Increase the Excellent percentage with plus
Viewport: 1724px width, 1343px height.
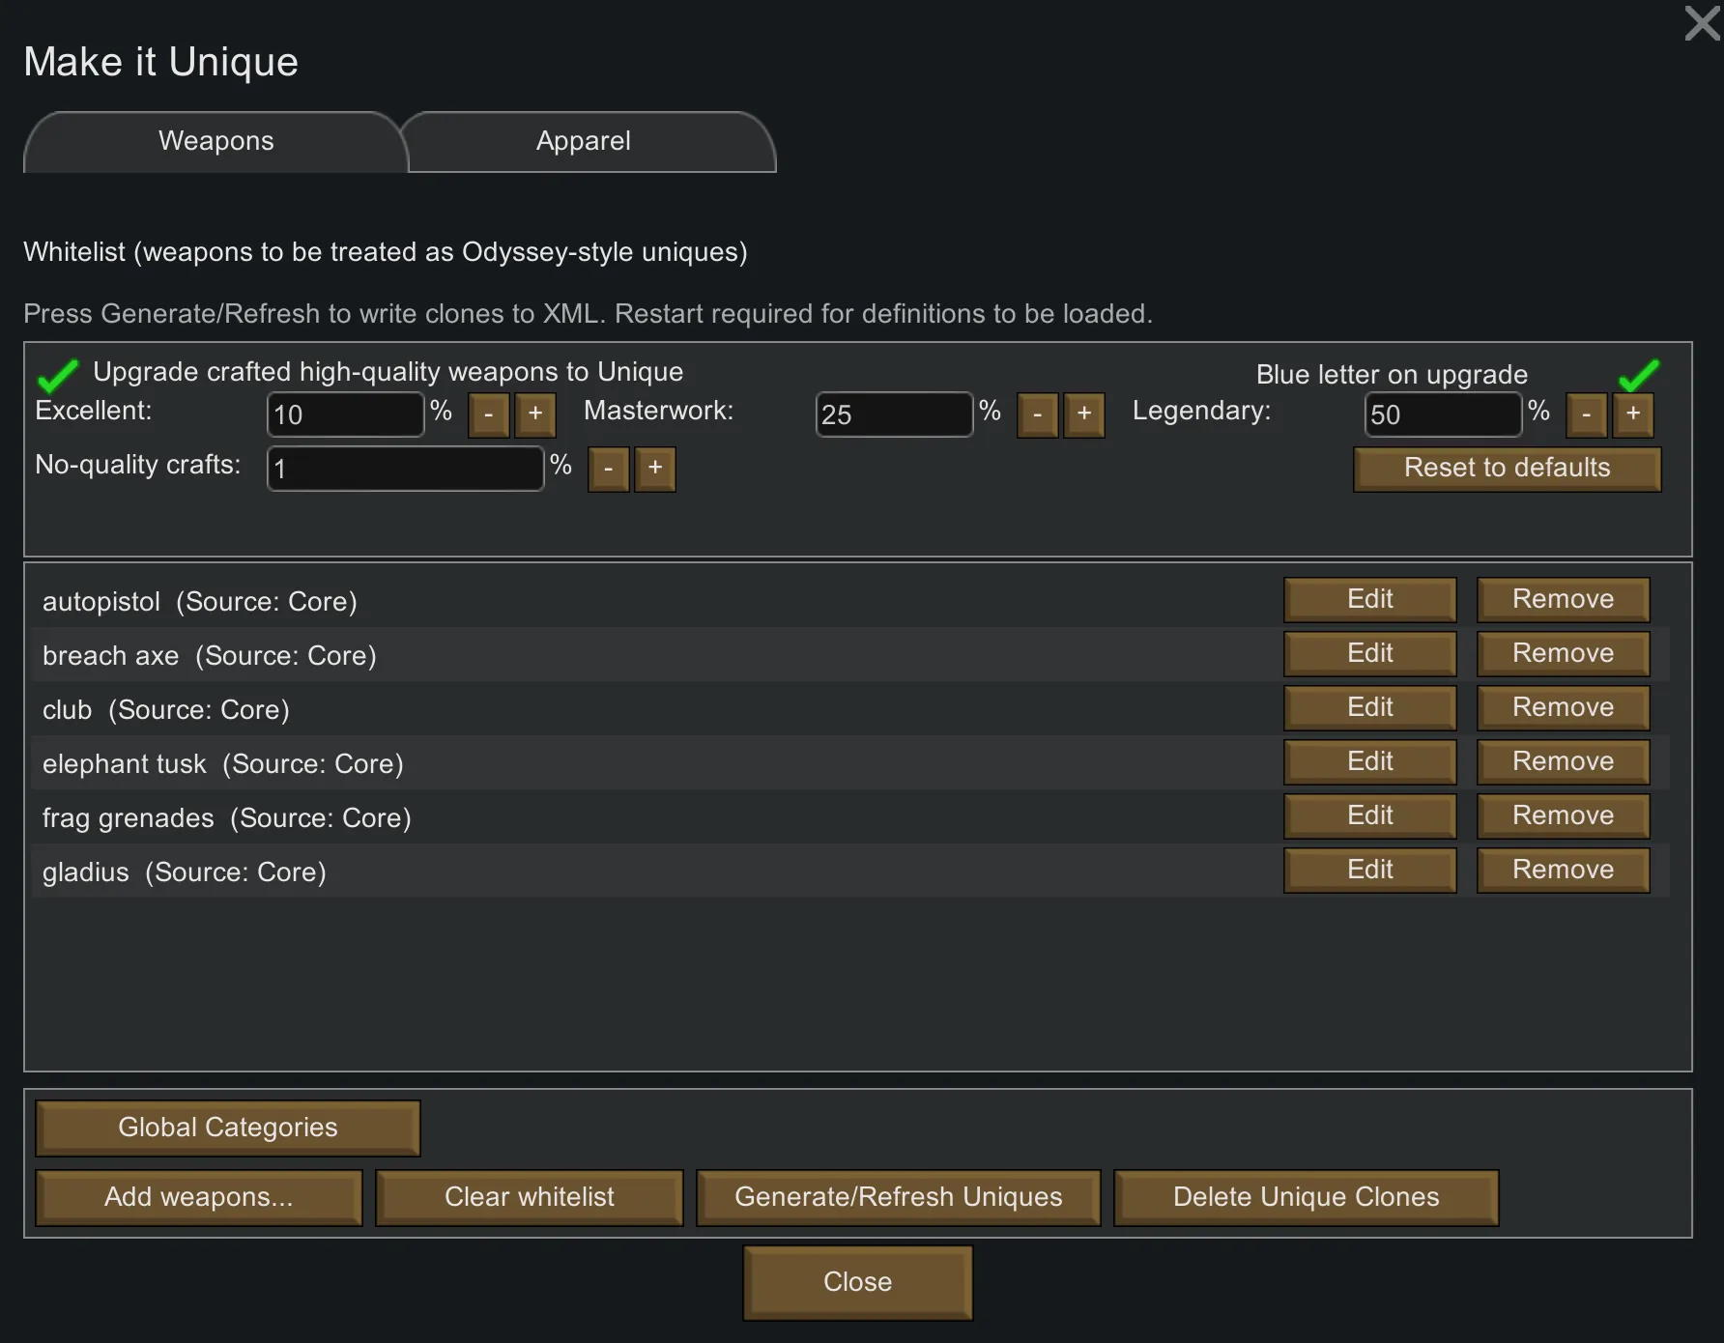534,414
